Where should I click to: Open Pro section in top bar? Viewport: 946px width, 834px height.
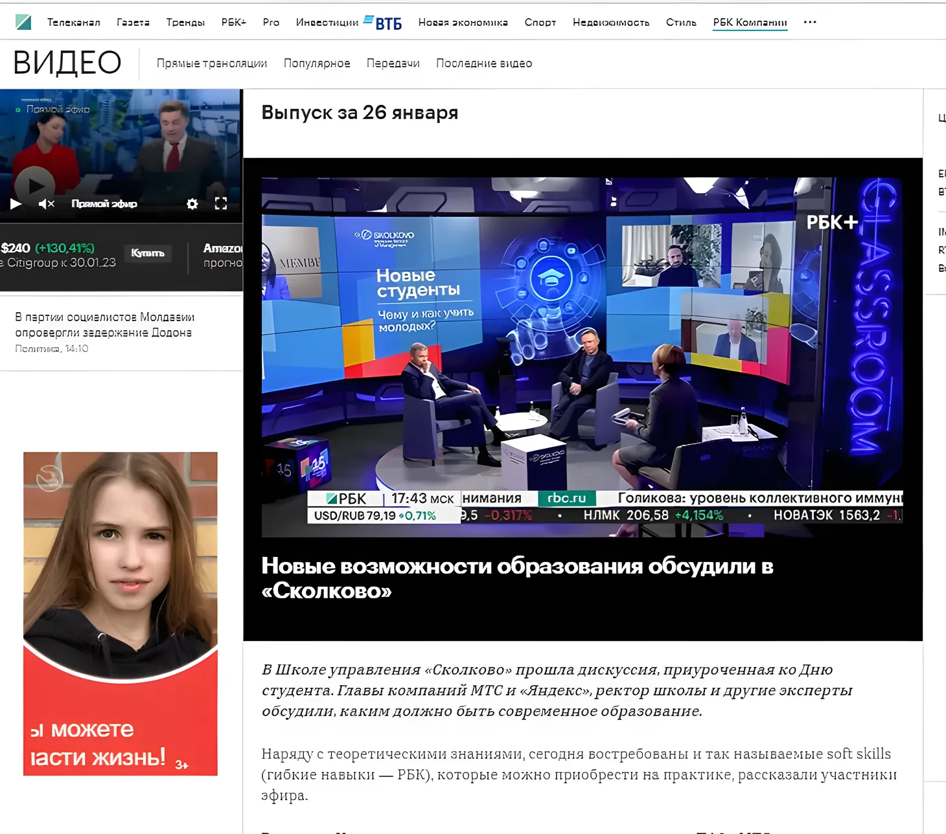[x=271, y=23]
